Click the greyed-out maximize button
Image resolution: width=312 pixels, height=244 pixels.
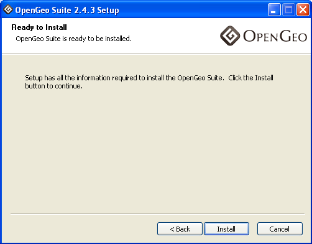(x=288, y=9)
